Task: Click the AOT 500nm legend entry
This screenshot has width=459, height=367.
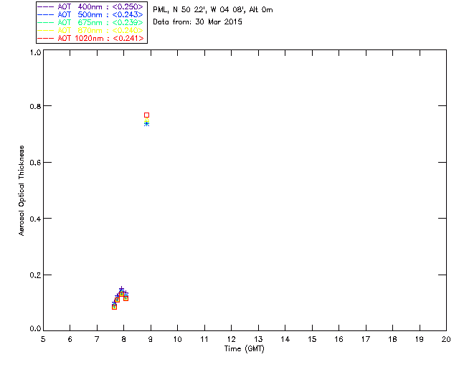Action: 90,14
